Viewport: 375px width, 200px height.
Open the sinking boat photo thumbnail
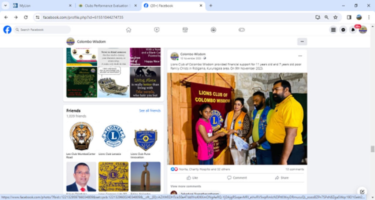114,82
